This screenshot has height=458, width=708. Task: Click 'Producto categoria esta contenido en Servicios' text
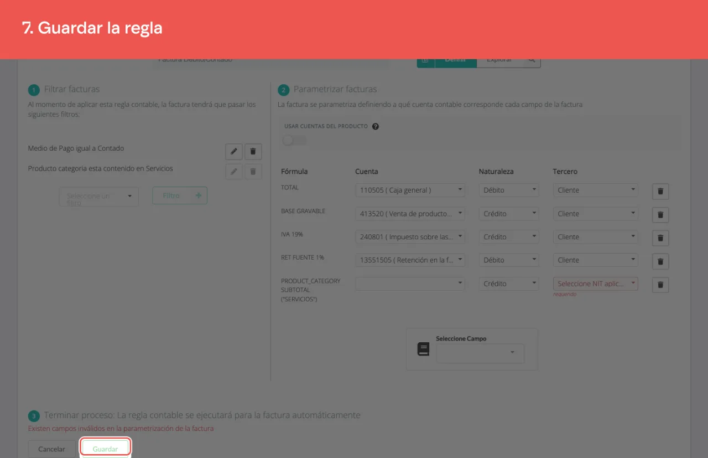(101, 168)
